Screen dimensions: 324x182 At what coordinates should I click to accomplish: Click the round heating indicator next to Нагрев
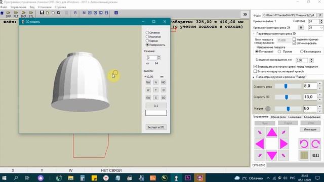point(268,109)
